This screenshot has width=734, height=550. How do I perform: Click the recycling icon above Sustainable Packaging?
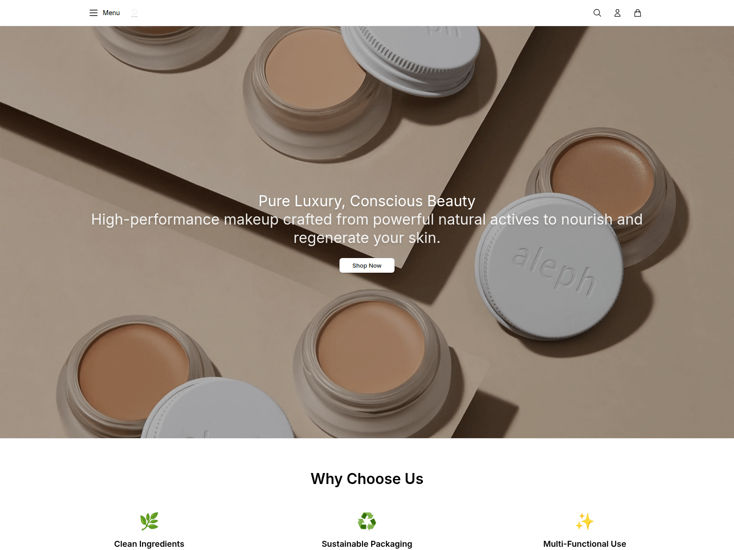pos(367,521)
